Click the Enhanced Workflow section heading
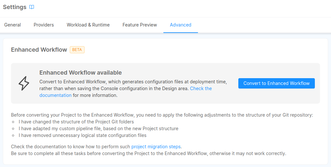The height and width of the screenshot is (167, 331). click(39, 50)
